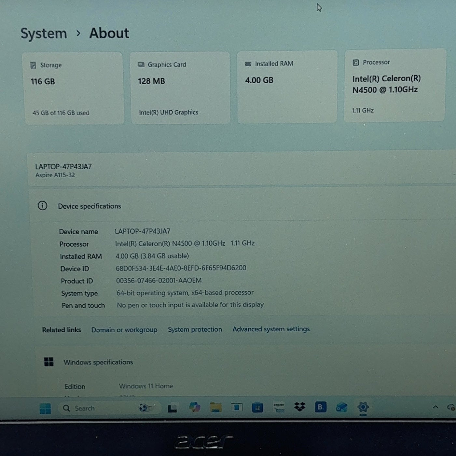Click the Settings gear on taskbar
Viewport: 456px width, 456px height.
click(363, 407)
